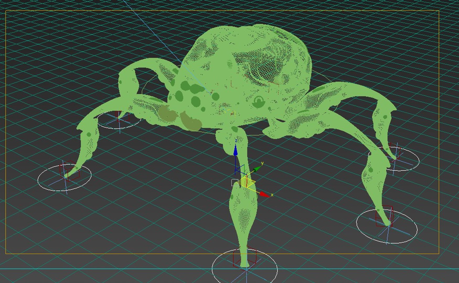Grab the red X axis gizmo arrow
459x283 pixels.
pos(264,194)
